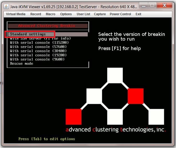
Task: Open the User List menu
Action: [83, 14]
